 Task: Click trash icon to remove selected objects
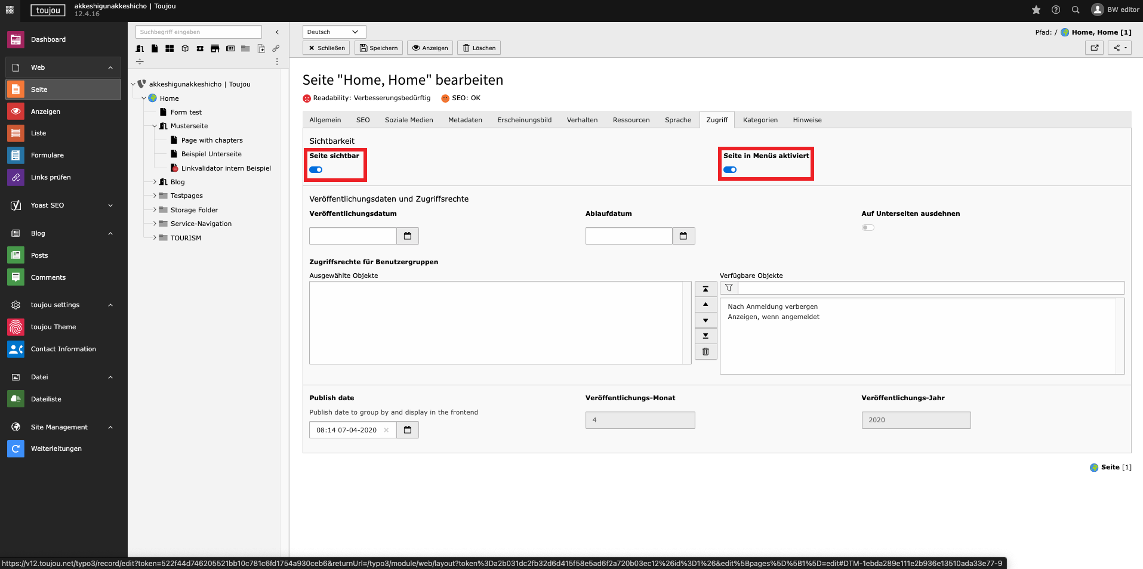pyautogui.click(x=705, y=352)
